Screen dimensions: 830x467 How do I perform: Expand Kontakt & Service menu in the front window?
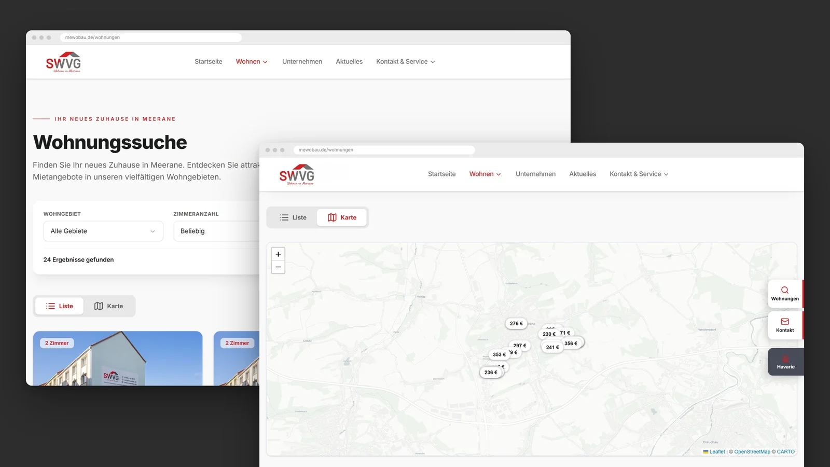pos(639,174)
